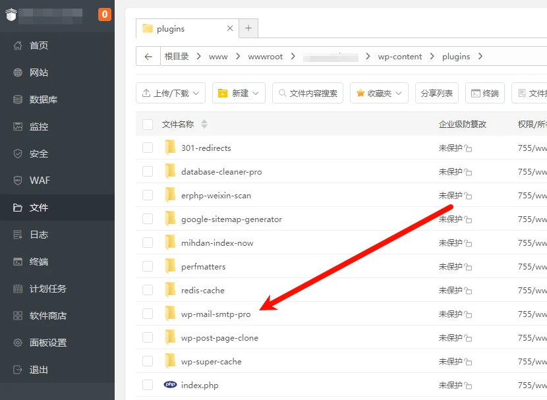Open the 分享列表 share list

pos(437,93)
